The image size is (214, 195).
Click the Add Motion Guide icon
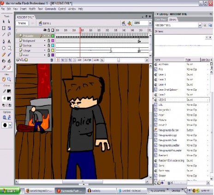[22, 60]
